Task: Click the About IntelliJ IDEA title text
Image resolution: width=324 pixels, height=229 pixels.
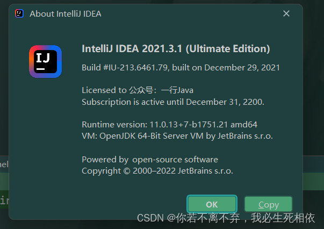Action: pyautogui.click(x=65, y=13)
